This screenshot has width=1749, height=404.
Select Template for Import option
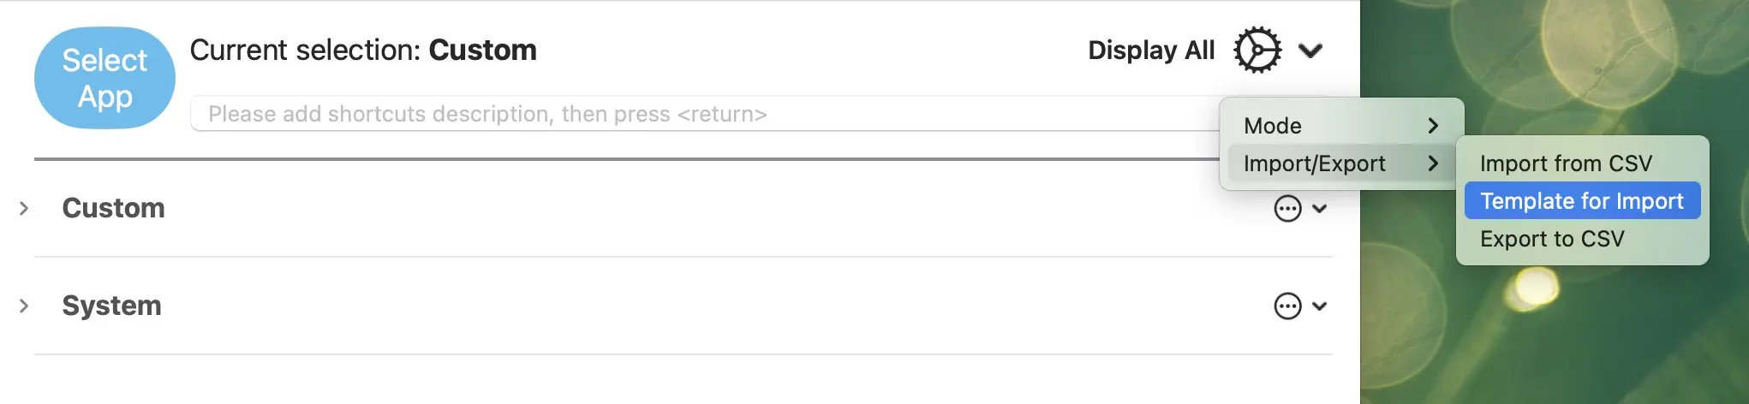tap(1581, 201)
